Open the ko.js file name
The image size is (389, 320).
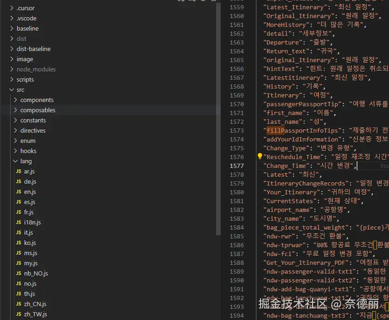tap(30, 243)
